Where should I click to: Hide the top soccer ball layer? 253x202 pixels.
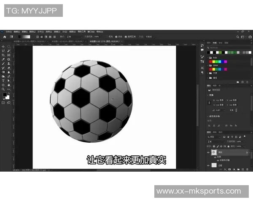point(208,153)
